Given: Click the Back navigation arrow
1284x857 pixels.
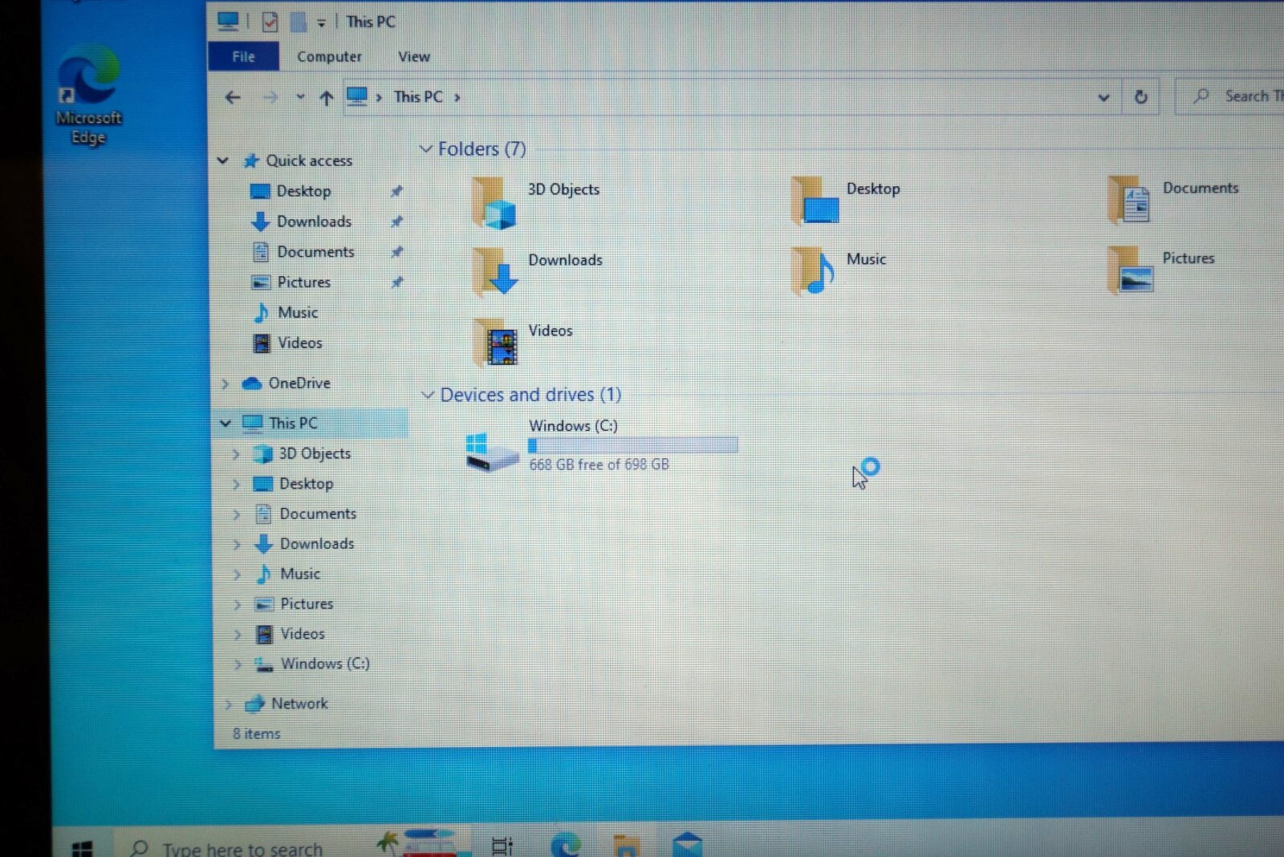Looking at the screenshot, I should [x=233, y=97].
